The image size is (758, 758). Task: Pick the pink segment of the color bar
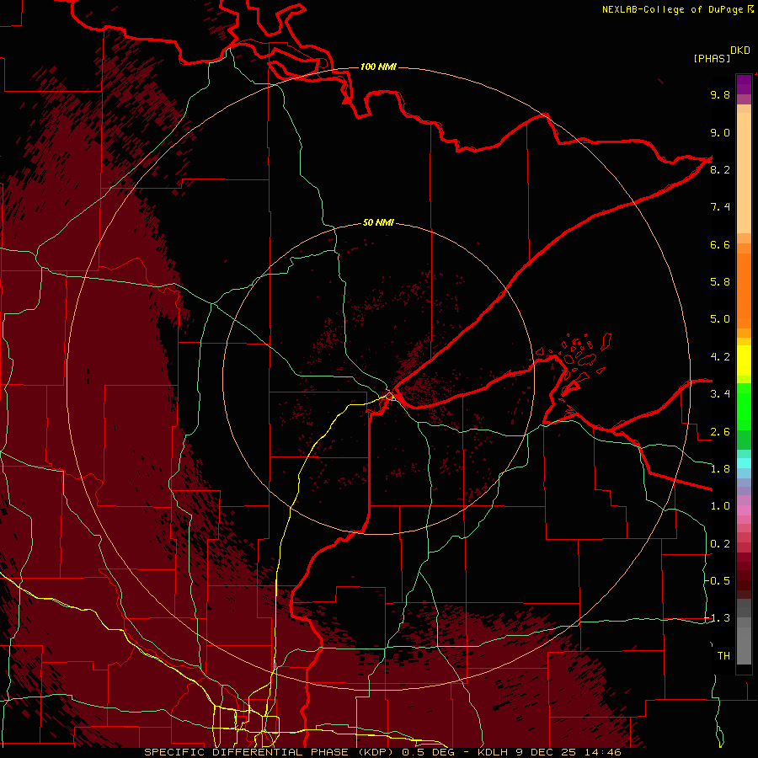[x=744, y=510]
